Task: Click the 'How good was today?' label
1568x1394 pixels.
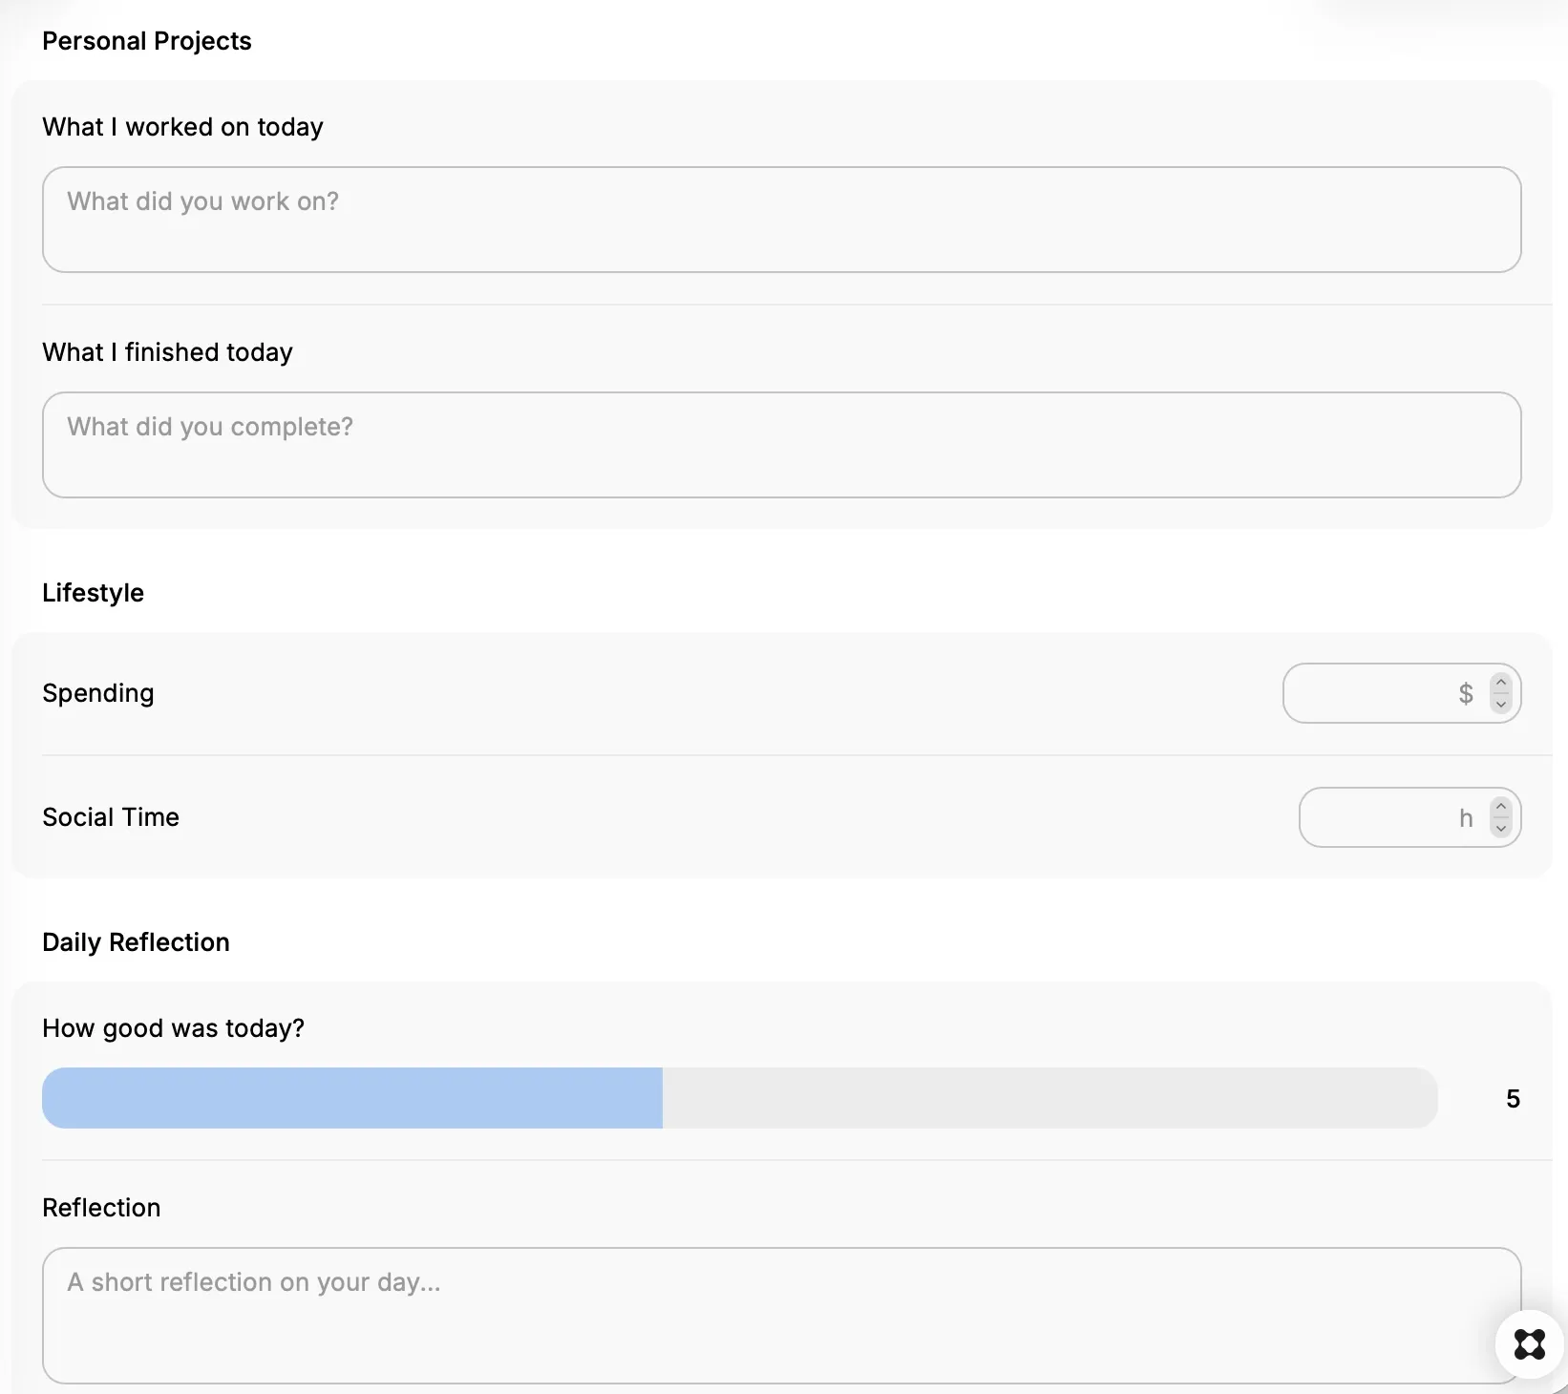Action: click(x=174, y=1028)
